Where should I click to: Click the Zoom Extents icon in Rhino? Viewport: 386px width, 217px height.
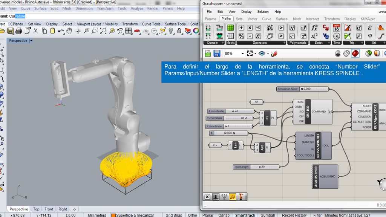click(103, 31)
